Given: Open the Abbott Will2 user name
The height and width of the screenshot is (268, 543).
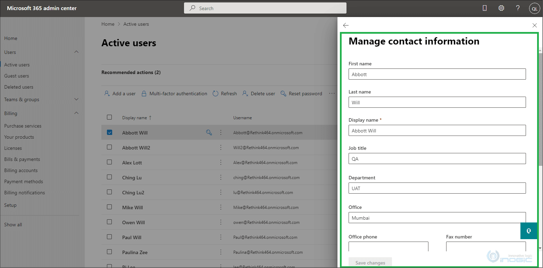Looking at the screenshot, I should tap(136, 147).
